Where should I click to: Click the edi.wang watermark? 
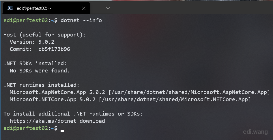coord(255,132)
